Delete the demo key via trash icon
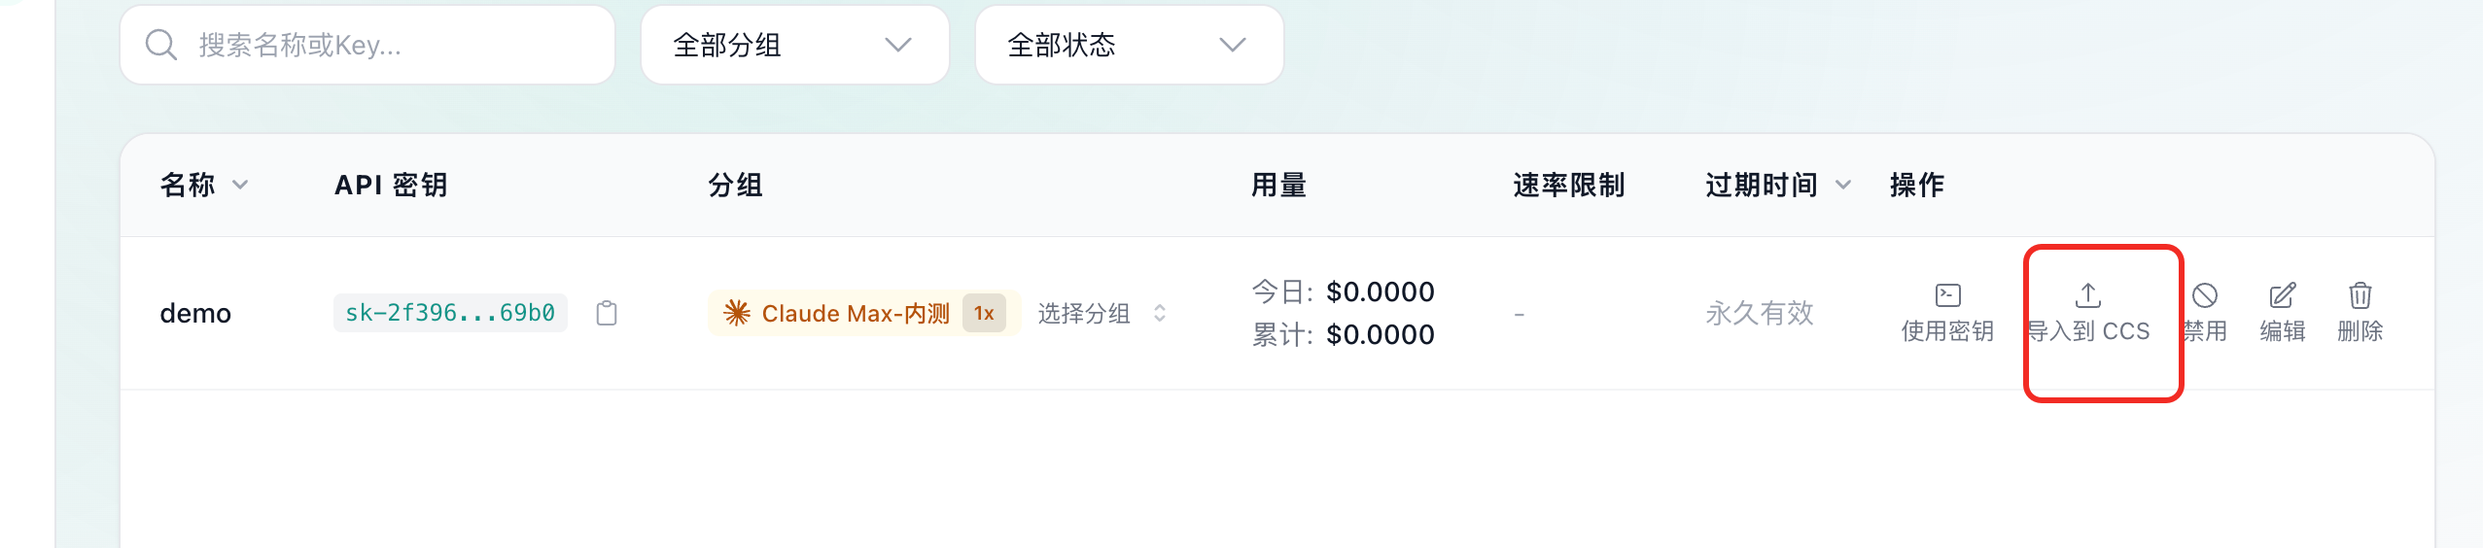The width and height of the screenshot is (2483, 548). [x=2360, y=295]
